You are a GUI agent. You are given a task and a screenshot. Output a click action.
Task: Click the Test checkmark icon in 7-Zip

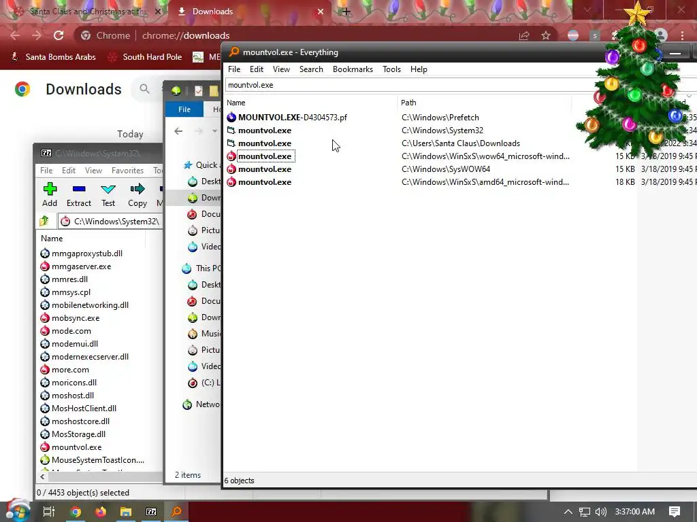(108, 189)
